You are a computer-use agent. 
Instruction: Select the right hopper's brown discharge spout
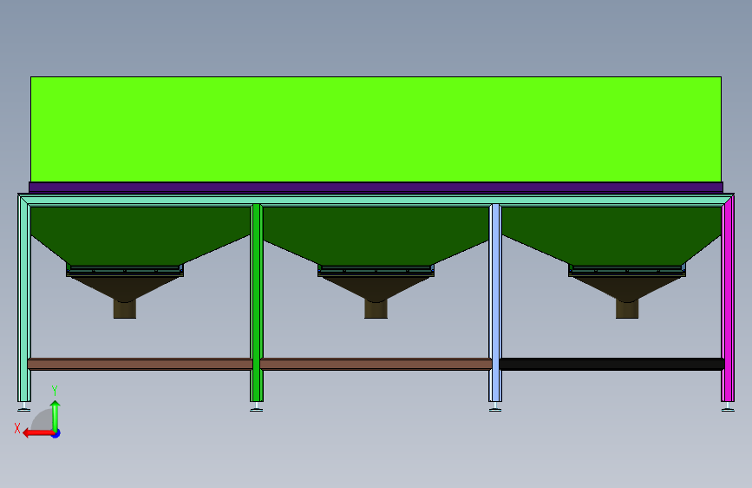[x=627, y=309]
